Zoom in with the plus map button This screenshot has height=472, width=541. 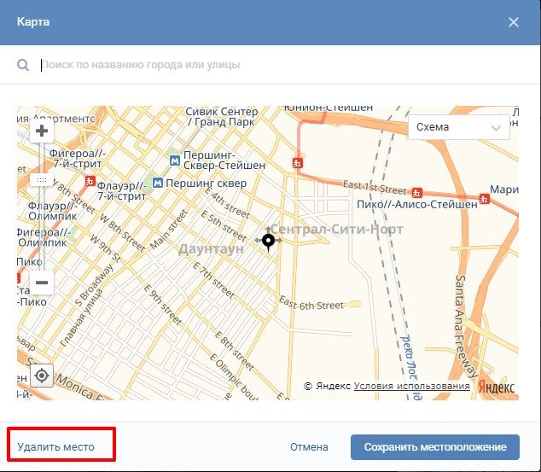coord(41,131)
